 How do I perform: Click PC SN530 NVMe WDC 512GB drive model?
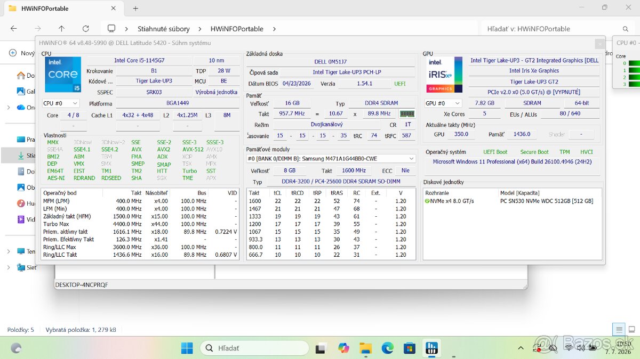[547, 201]
